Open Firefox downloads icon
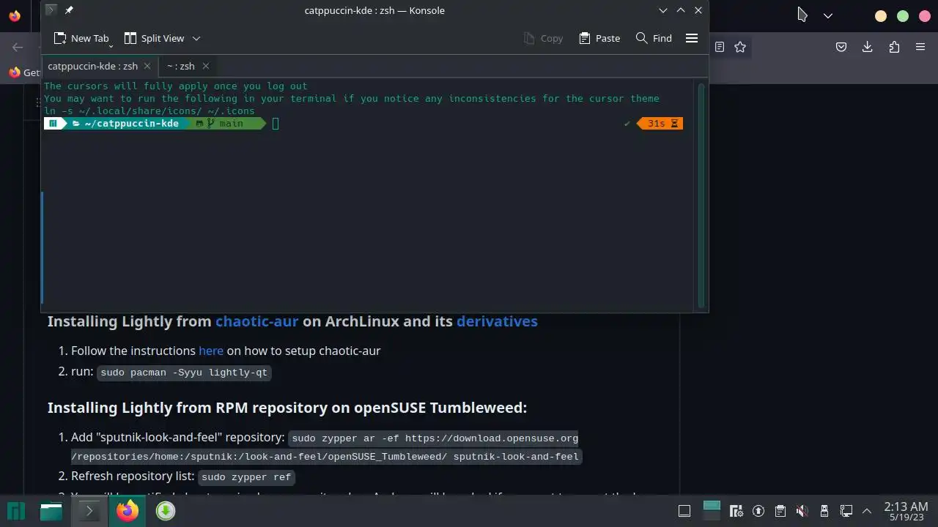938x527 pixels. coord(867,47)
